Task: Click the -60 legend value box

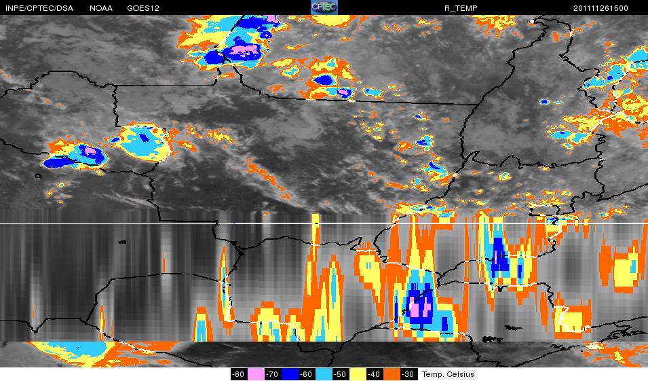Action: click(307, 374)
